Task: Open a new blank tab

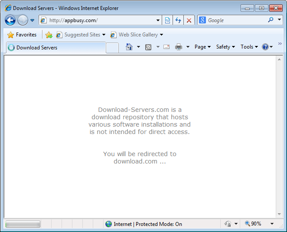Action: tap(112, 48)
